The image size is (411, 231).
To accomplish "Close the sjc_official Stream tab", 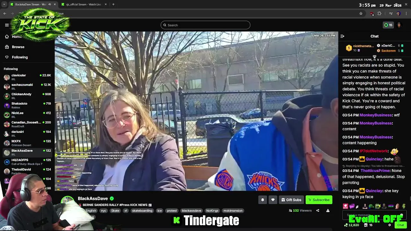I will pos(105,4).
